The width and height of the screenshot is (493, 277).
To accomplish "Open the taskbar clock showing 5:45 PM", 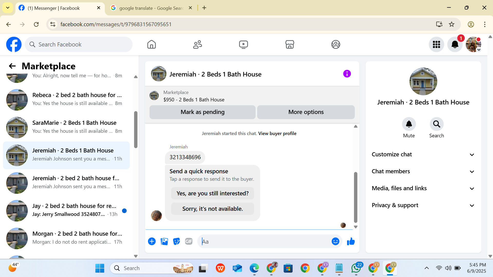I will [477, 268].
